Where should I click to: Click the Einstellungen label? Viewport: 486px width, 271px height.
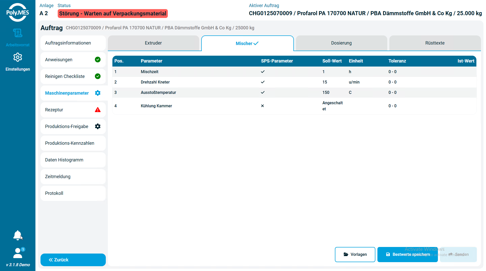coord(18,69)
